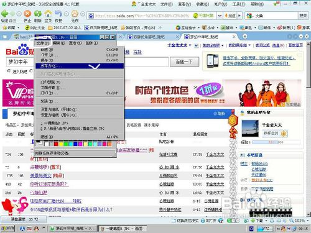Open the site directory bookmark icon

27,27
